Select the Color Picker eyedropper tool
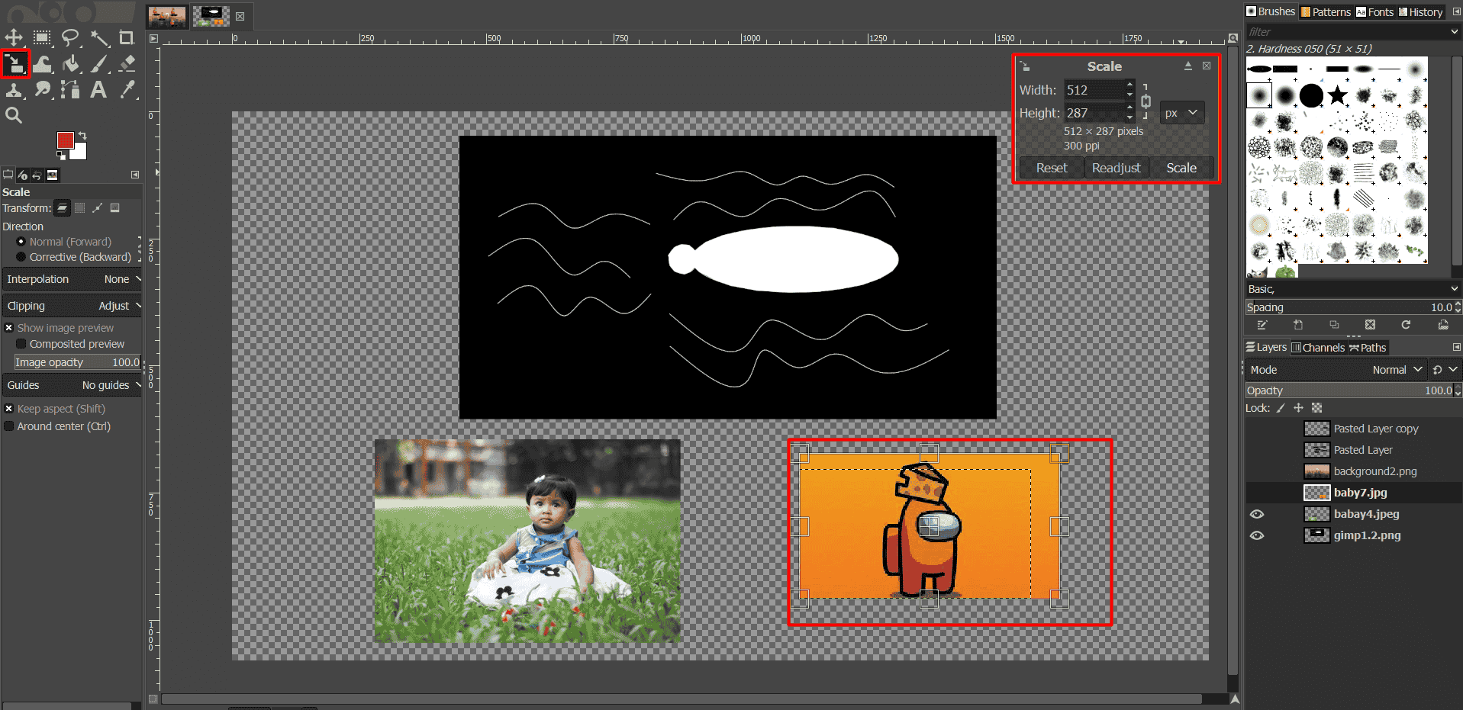This screenshot has width=1463, height=710. pos(127,90)
